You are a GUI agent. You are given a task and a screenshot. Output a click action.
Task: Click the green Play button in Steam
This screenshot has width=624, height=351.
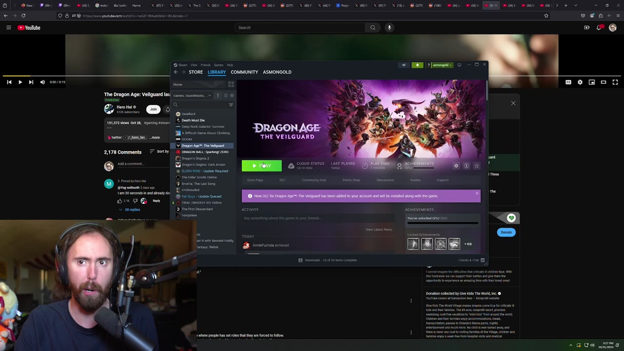pyautogui.click(x=262, y=166)
